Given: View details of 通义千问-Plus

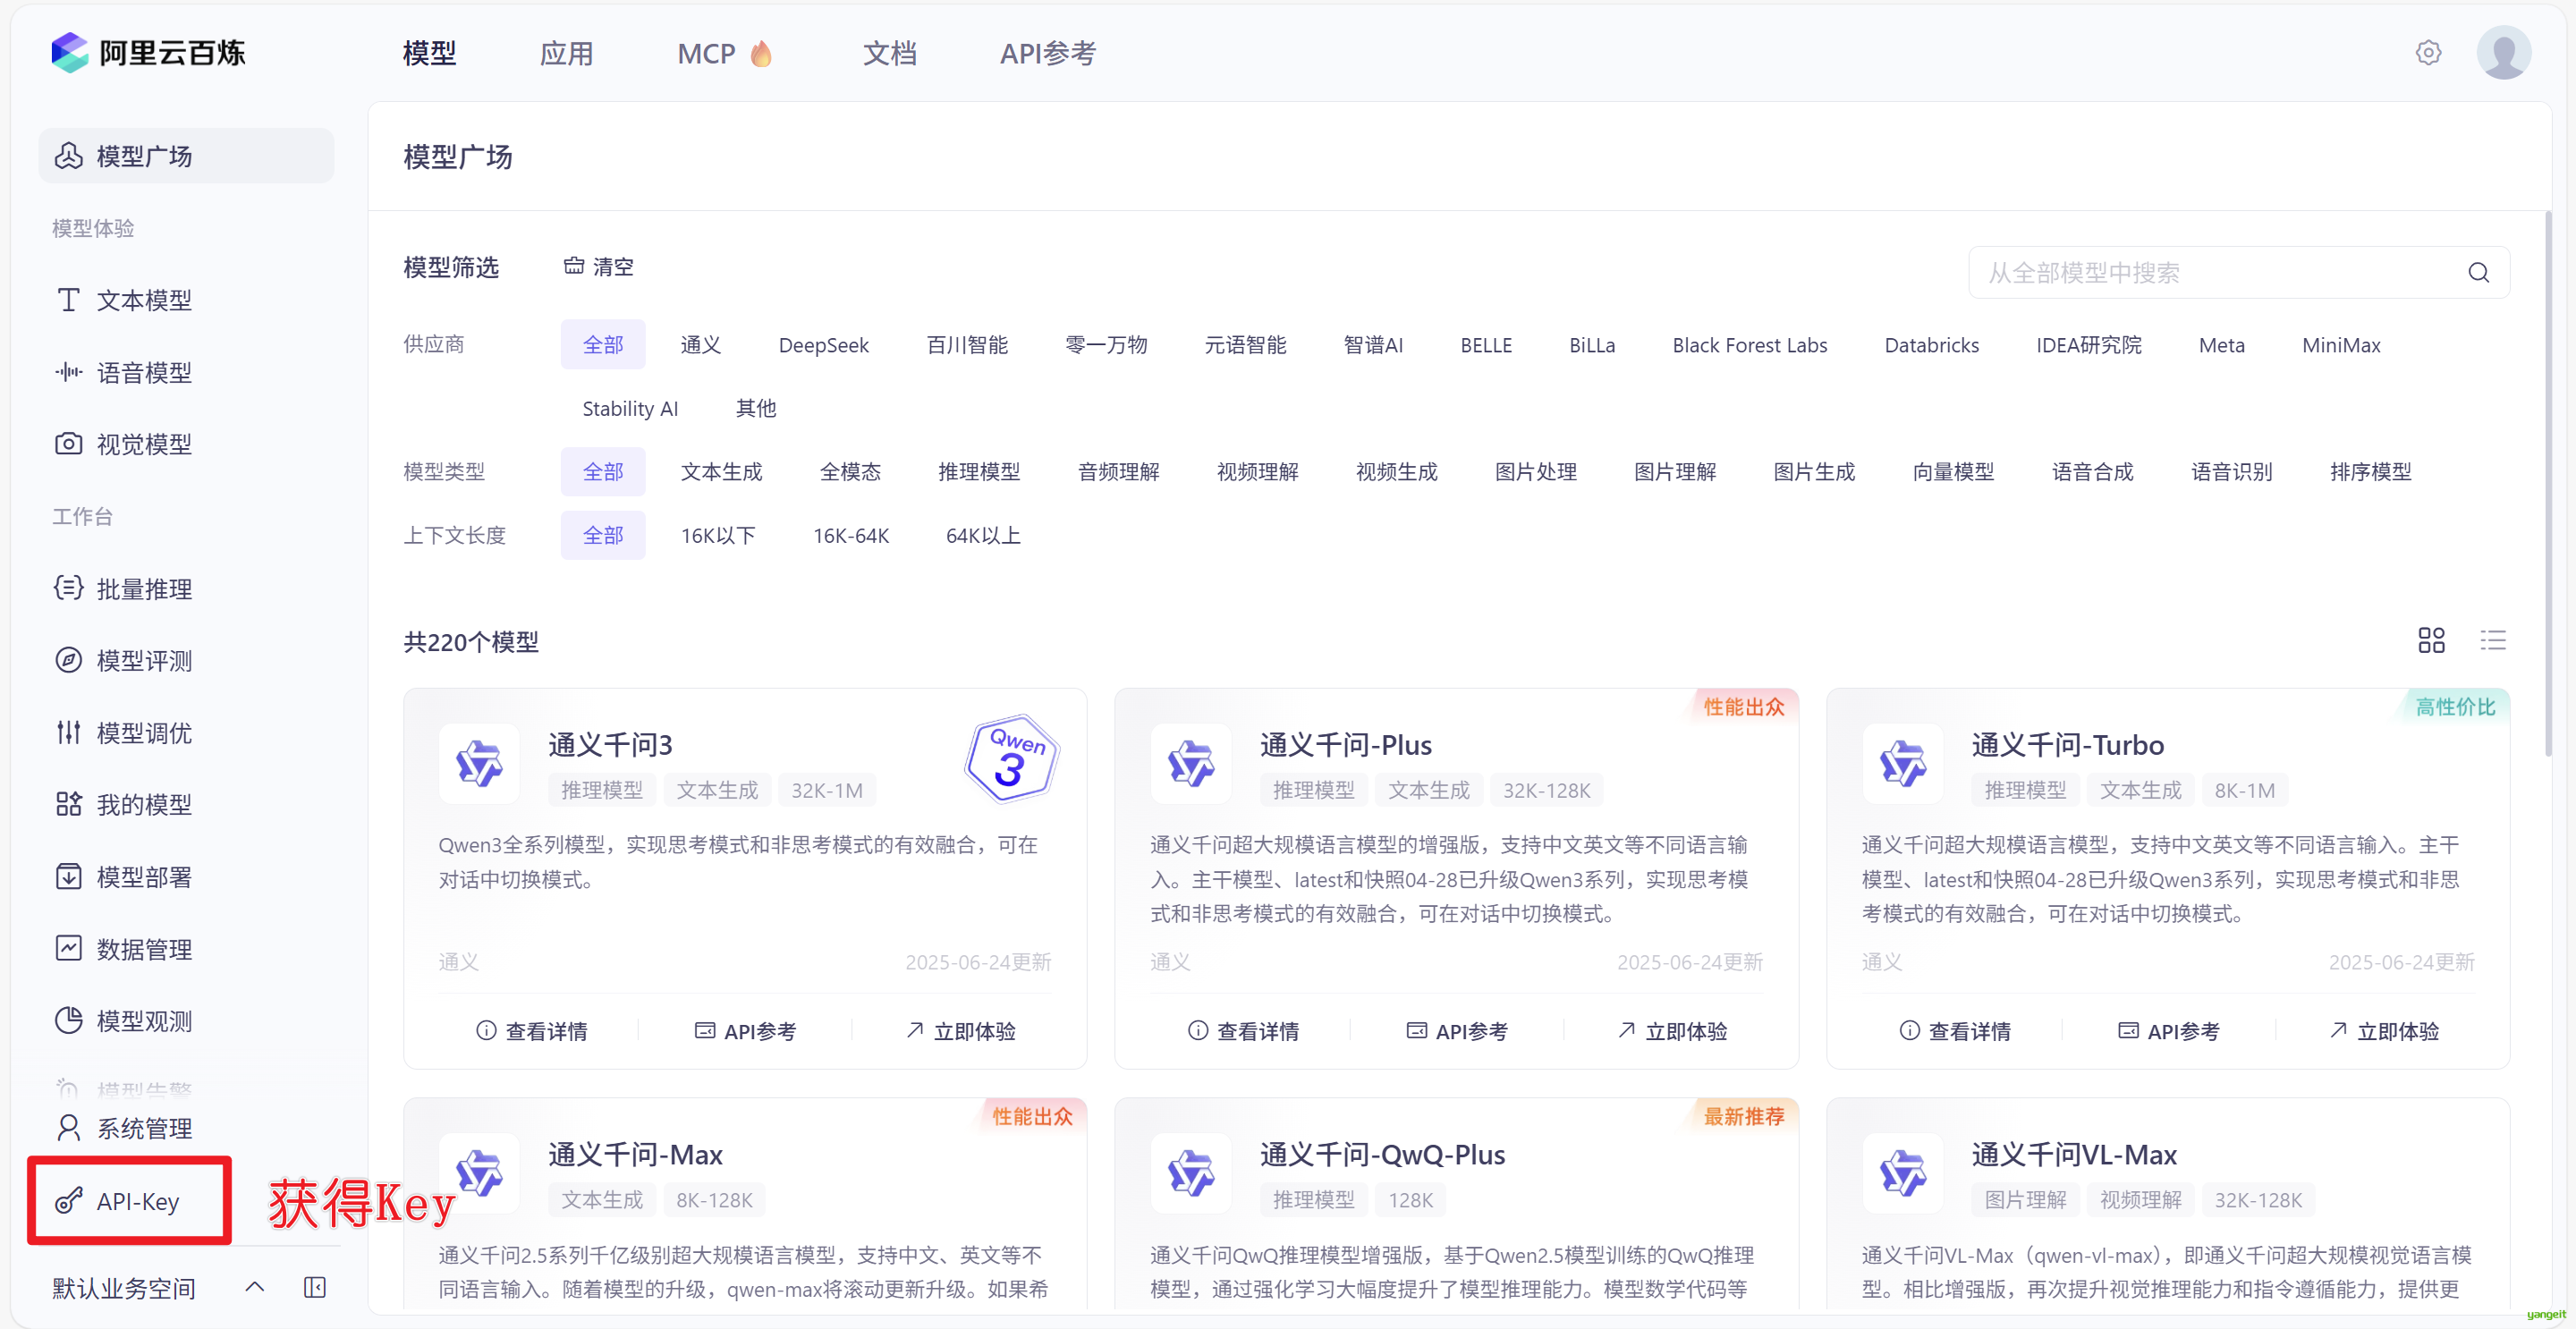Looking at the screenshot, I should pos(1243,1030).
